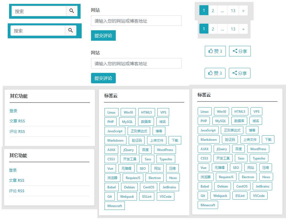This screenshot has width=286, height=220.
Task: Select the WordPress tag in the tag cloud
Action: point(165,150)
